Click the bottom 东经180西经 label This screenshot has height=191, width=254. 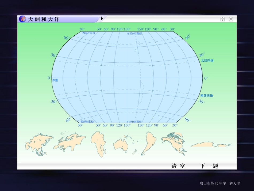[x=134, y=122]
